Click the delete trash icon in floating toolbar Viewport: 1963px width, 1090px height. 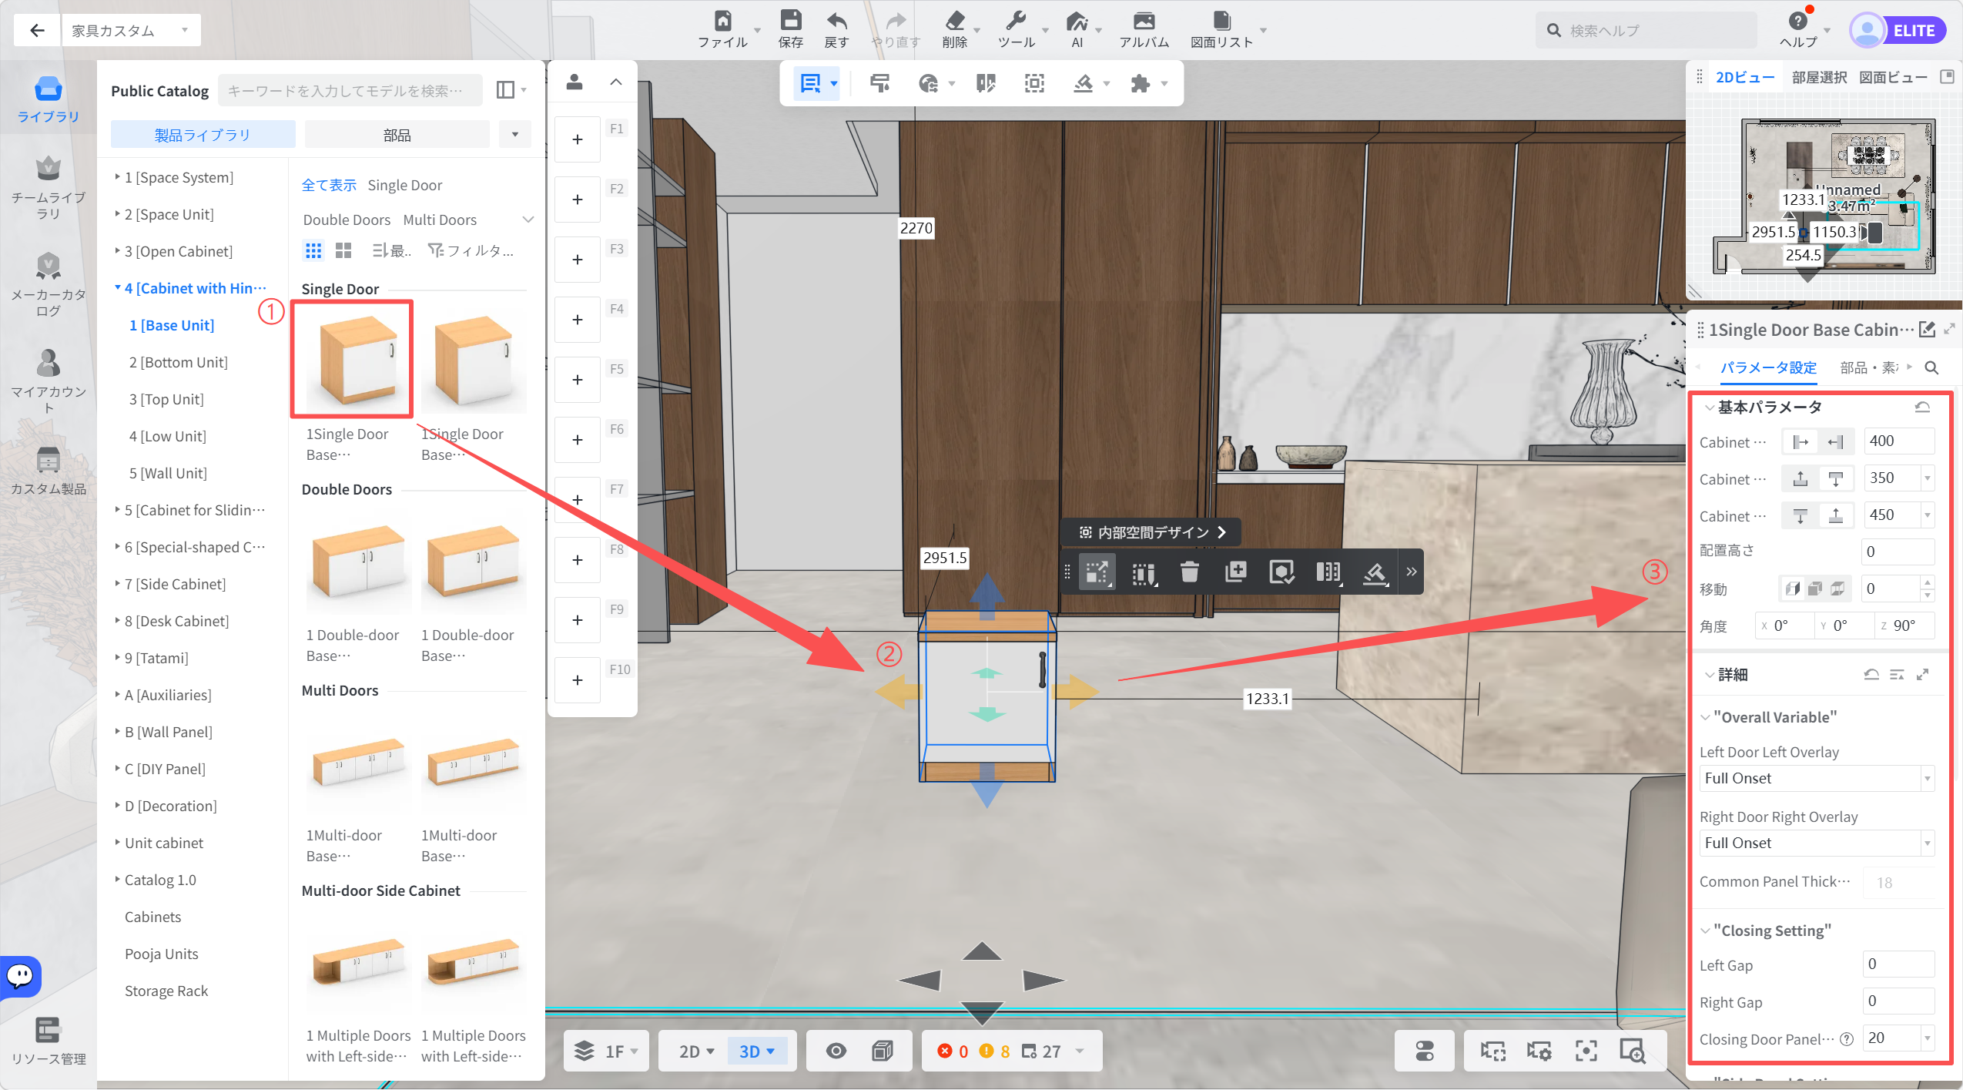(x=1190, y=572)
